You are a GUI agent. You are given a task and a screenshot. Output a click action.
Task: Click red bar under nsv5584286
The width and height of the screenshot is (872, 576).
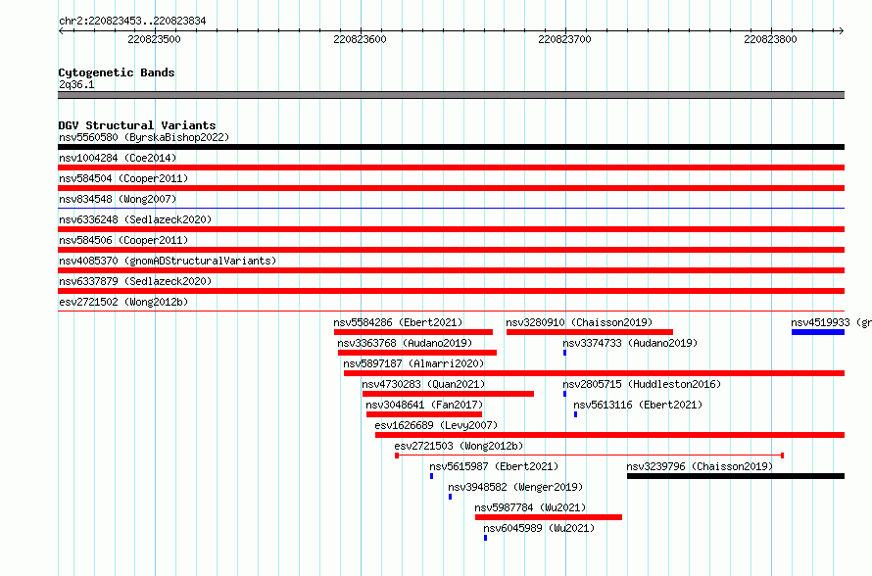(413, 332)
